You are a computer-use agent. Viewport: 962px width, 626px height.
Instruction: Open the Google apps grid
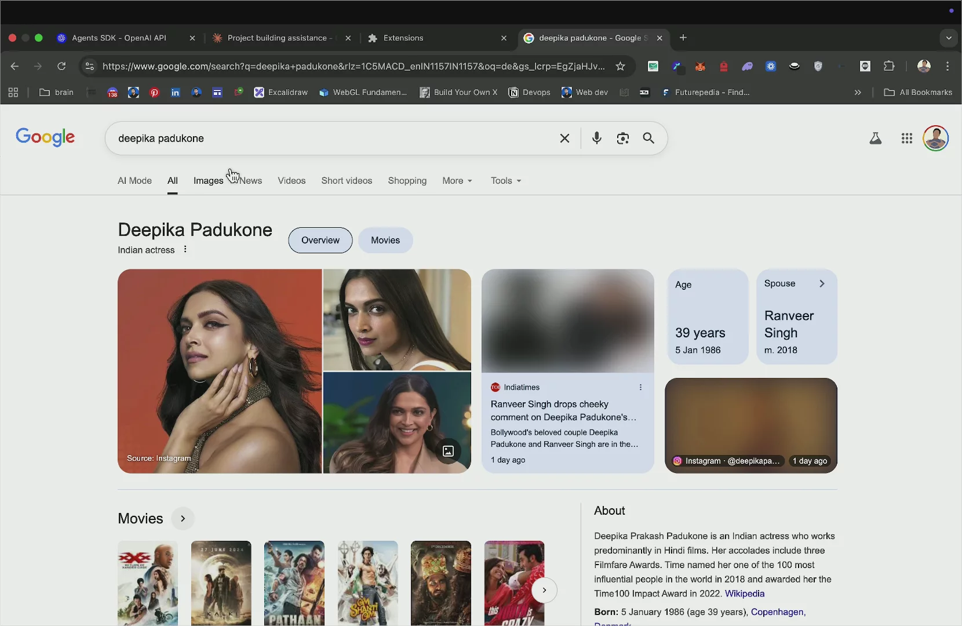click(907, 138)
